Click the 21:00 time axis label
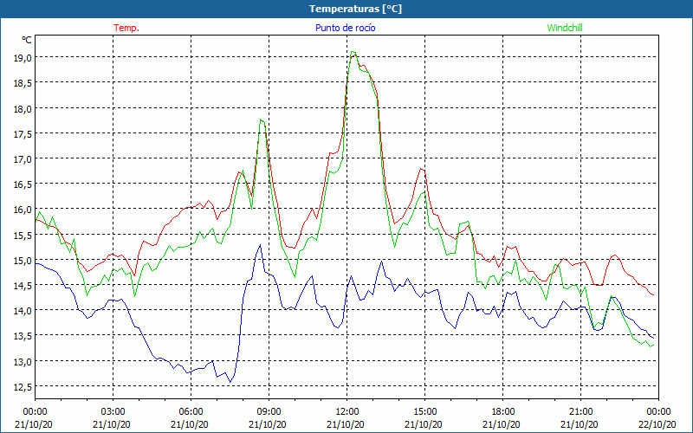The width and height of the screenshot is (693, 433). 580,412
